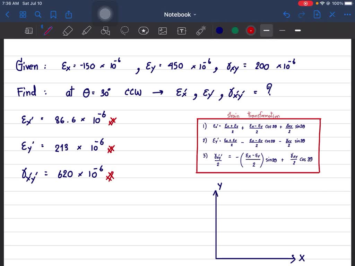The image size is (355, 266).
Task: Toggle screen recording indicator
Action: pyautogui.click(x=305, y=3)
